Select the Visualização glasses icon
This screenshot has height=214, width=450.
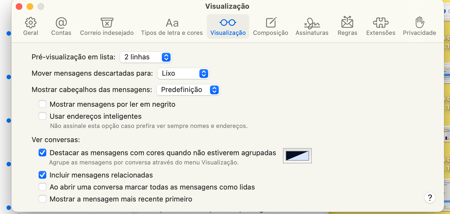(228, 23)
